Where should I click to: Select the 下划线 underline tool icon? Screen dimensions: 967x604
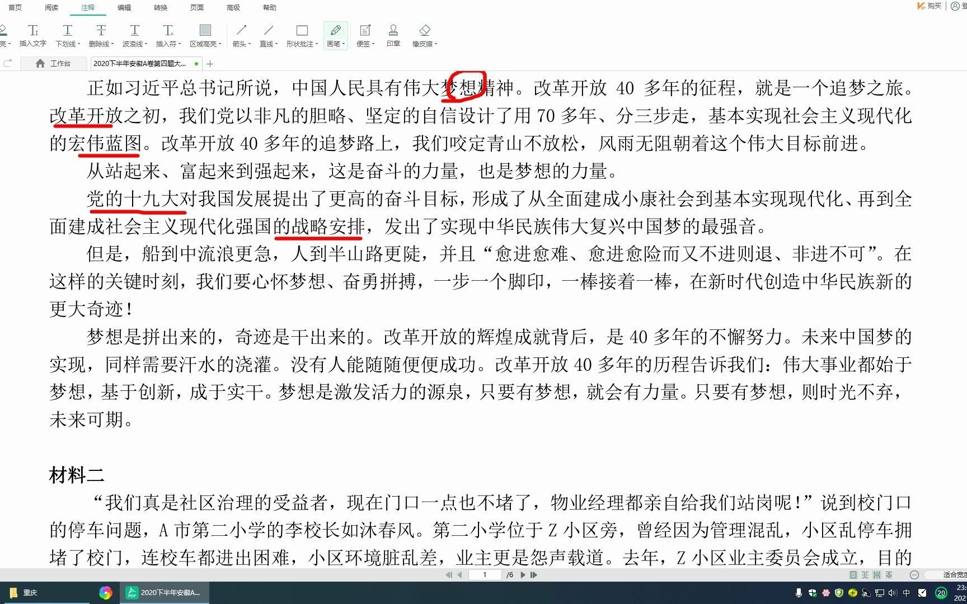(x=67, y=30)
